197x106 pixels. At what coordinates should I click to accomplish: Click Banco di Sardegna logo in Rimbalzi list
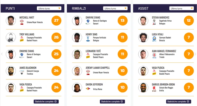click(88, 22)
